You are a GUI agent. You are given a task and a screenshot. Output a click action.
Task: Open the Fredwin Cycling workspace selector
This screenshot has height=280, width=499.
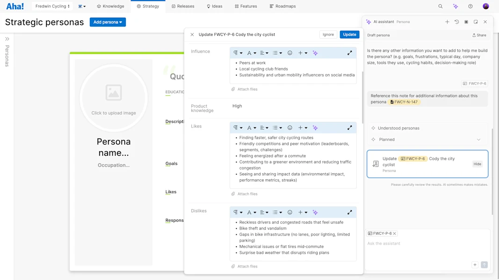(52, 6)
